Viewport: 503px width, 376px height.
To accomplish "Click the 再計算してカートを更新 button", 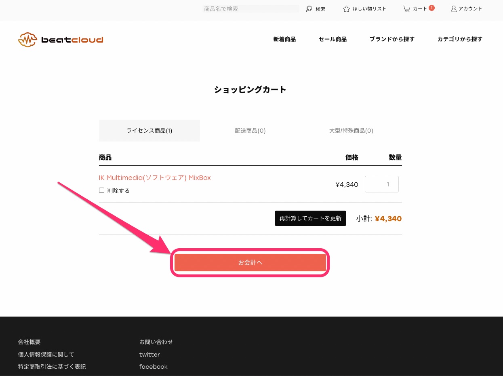I will point(310,218).
